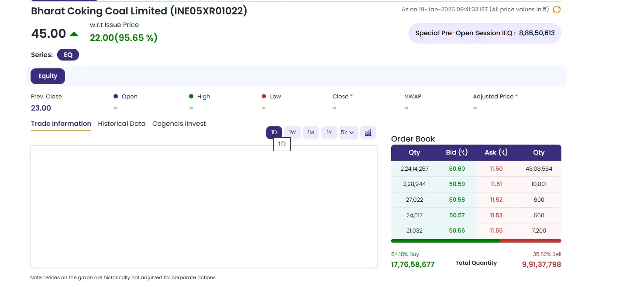
Task: Click the green up-arrow price indicator
Action: pos(74,34)
